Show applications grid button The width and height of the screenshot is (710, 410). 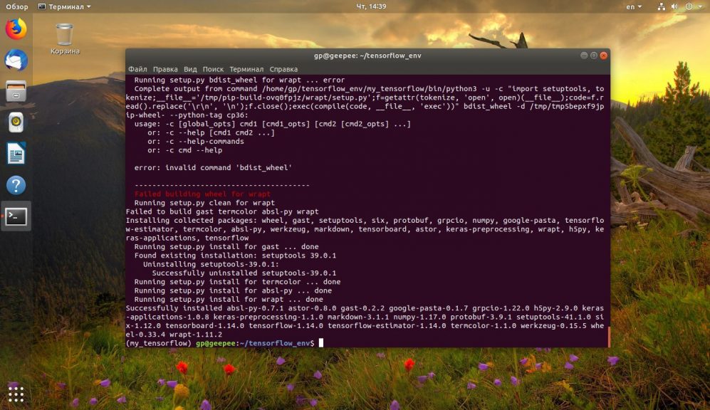click(x=16, y=394)
